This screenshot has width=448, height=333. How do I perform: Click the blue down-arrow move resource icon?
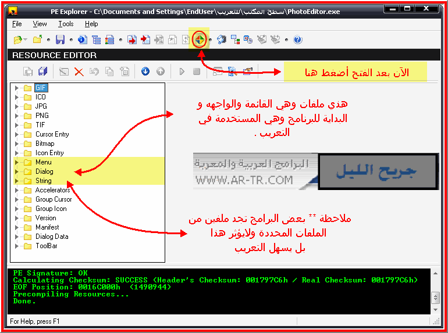click(x=145, y=71)
